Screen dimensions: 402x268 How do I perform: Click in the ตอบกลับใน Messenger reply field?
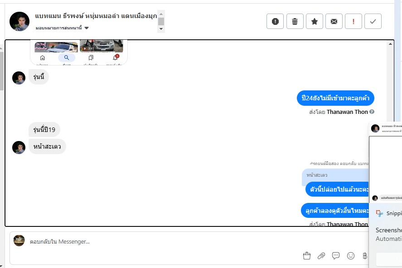tap(190, 241)
